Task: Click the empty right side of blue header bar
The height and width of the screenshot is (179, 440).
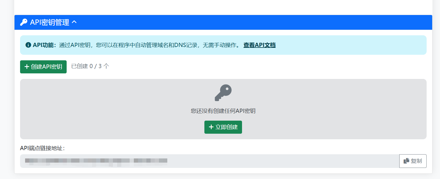Action: coord(279,22)
